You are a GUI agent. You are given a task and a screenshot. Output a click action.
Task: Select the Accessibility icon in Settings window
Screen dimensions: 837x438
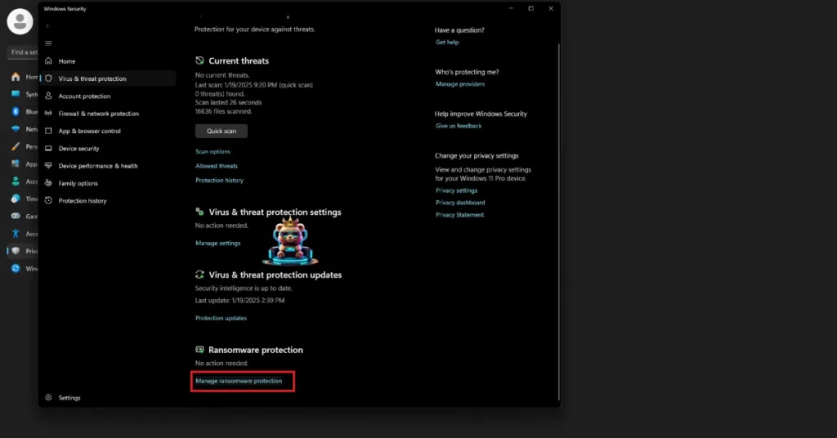pyautogui.click(x=16, y=234)
